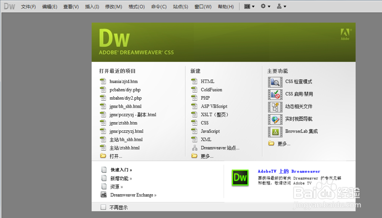This screenshot has width=382, height=218.
Task: Open the site management dropdown
Action: point(282,6)
